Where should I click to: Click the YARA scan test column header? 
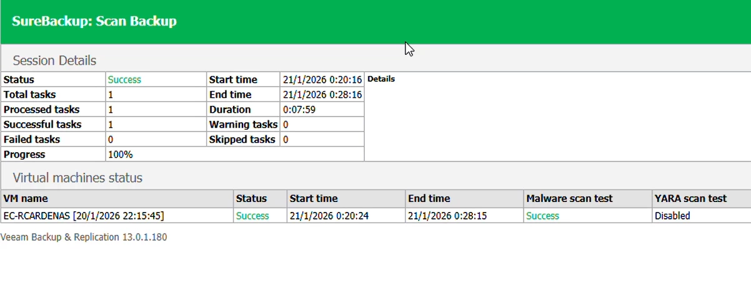tap(690, 198)
